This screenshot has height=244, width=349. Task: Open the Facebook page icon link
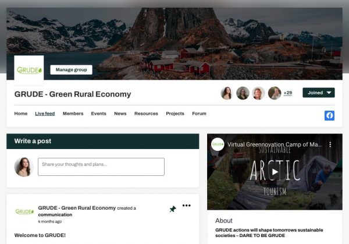point(329,115)
